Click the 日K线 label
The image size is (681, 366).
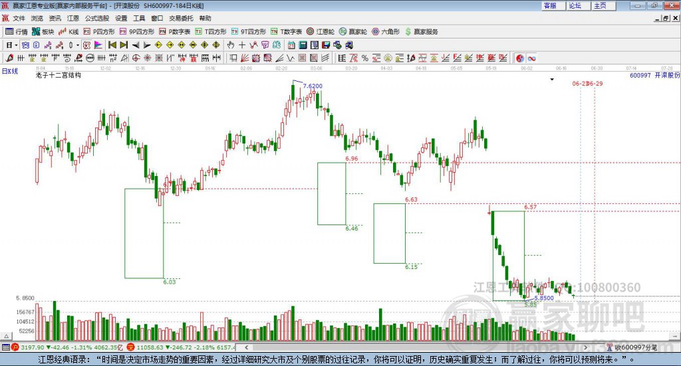(10, 71)
